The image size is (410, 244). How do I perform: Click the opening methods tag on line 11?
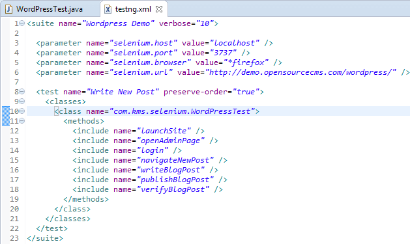pos(83,121)
